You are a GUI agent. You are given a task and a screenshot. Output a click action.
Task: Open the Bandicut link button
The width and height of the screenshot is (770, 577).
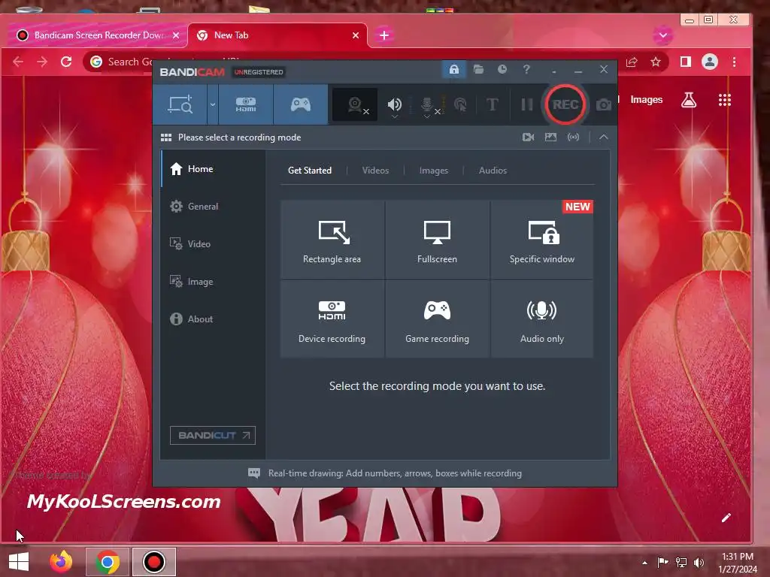tap(213, 435)
